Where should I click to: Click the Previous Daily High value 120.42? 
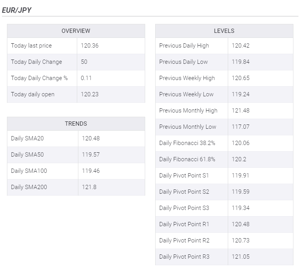(241, 46)
